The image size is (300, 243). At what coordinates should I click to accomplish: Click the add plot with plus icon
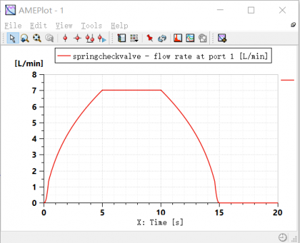(222, 38)
